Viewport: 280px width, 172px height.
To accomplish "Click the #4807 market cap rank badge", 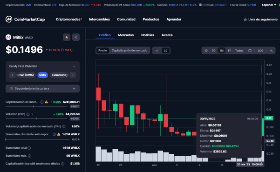I will click(75, 106).
